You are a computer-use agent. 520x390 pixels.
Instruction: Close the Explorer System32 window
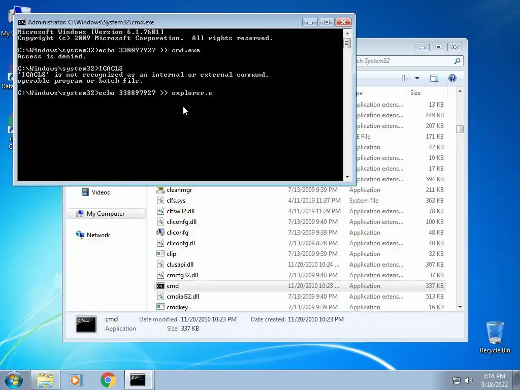pyautogui.click(x=455, y=47)
